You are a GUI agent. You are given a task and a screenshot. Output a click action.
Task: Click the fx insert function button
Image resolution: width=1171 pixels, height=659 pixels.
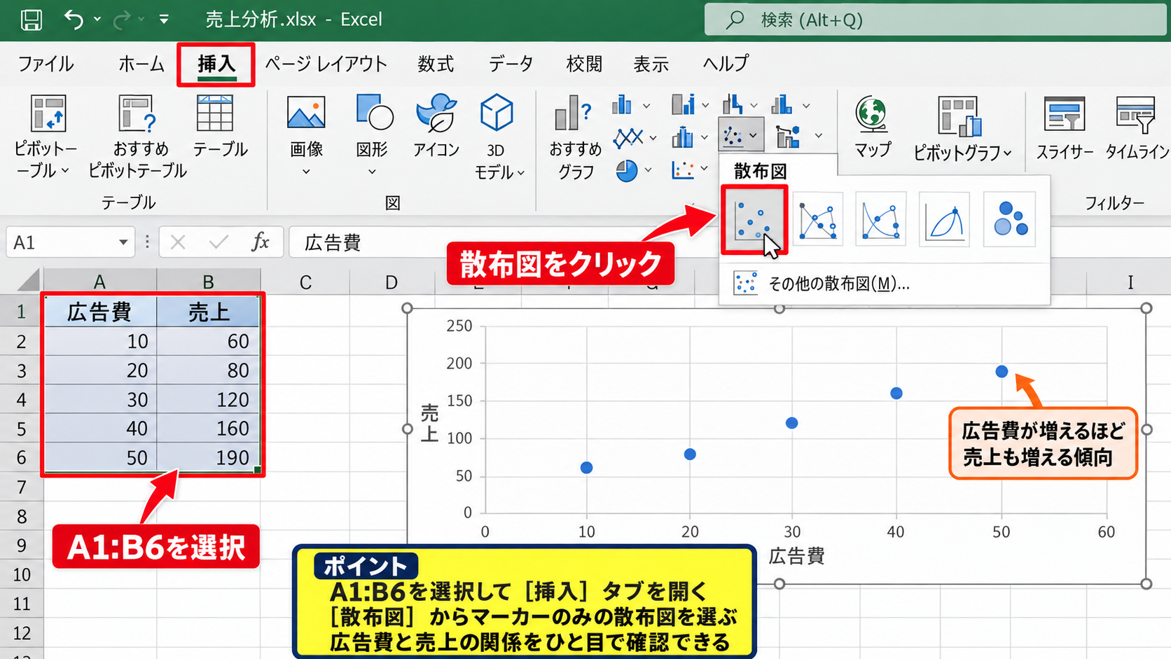click(x=261, y=242)
